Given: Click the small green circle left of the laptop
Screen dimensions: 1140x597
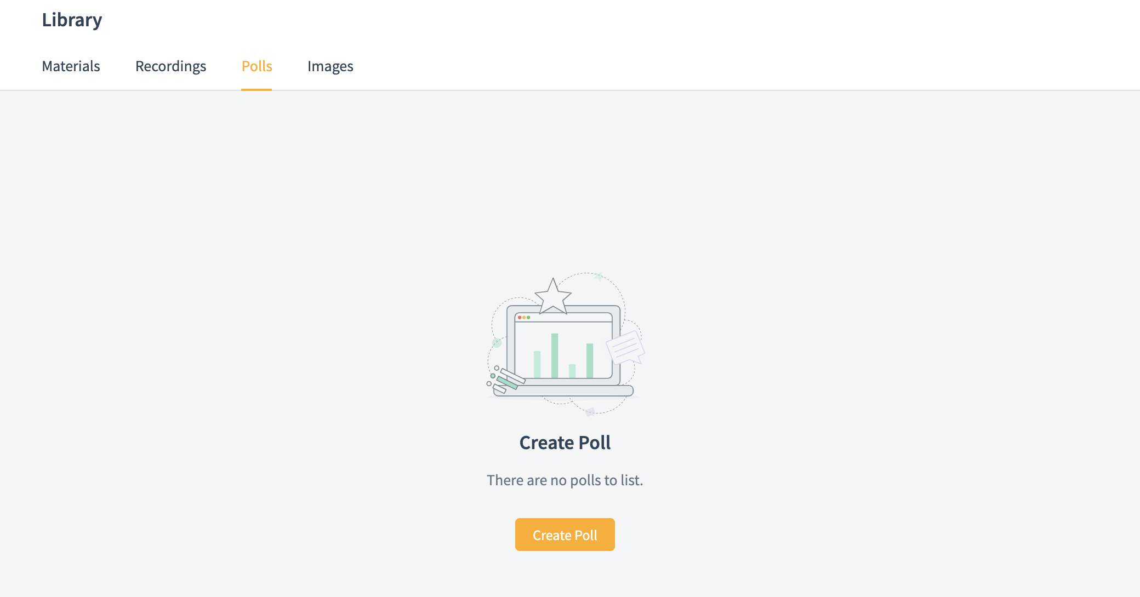Looking at the screenshot, I should tap(497, 343).
